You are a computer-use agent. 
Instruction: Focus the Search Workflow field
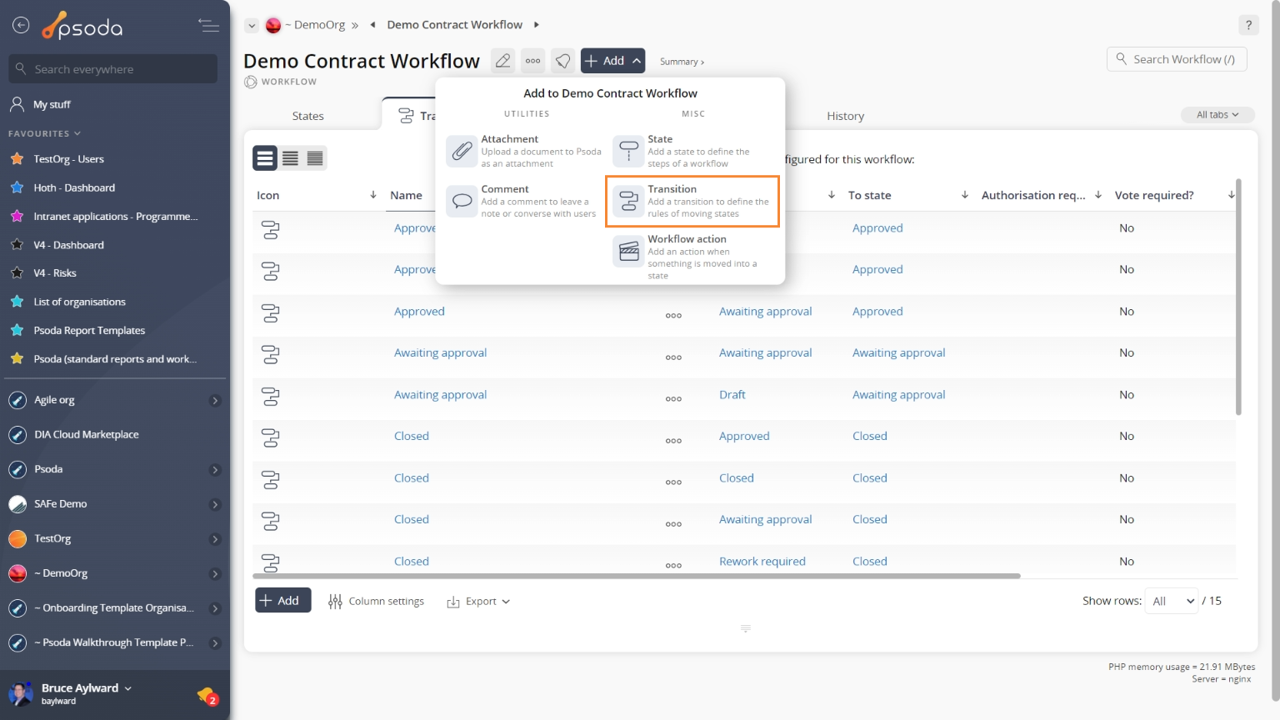point(1177,59)
